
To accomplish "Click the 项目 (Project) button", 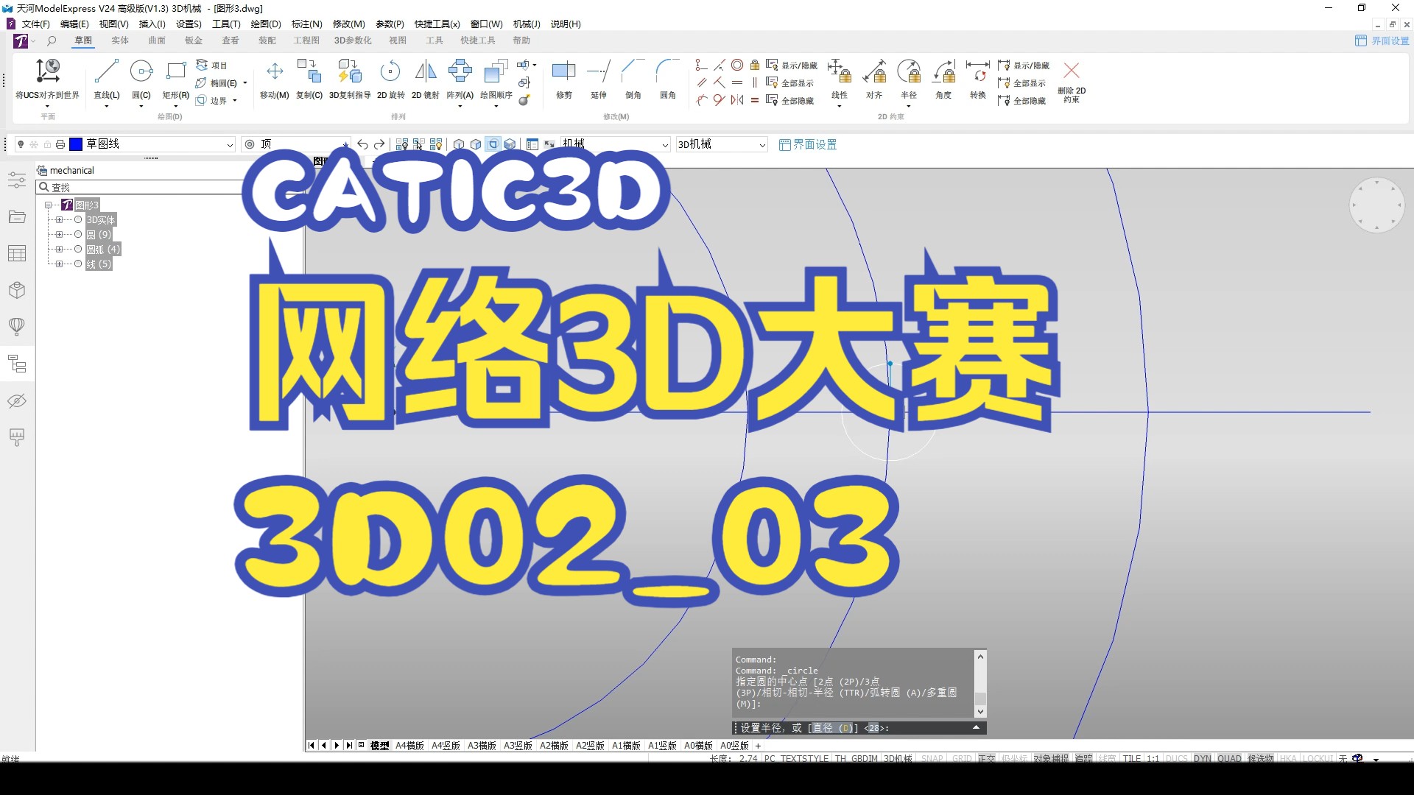I will [x=211, y=66].
